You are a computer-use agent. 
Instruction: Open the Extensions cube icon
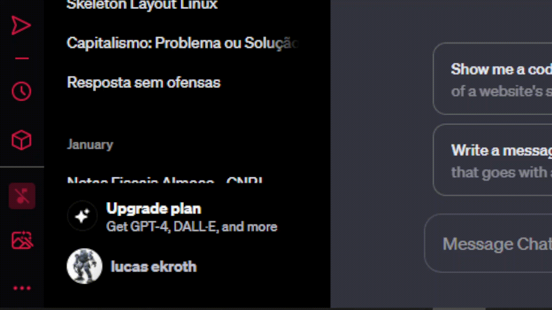pyautogui.click(x=21, y=140)
